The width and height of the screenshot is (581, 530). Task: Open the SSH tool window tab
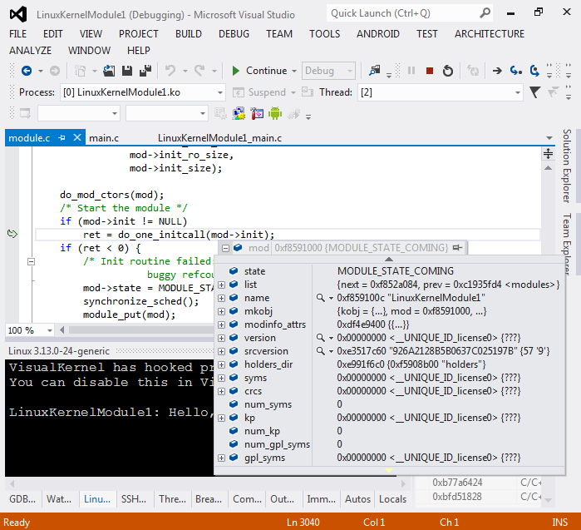pyautogui.click(x=134, y=499)
